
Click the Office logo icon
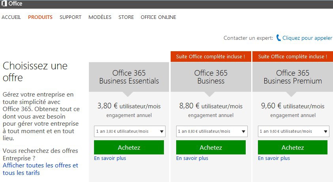click(4, 4)
